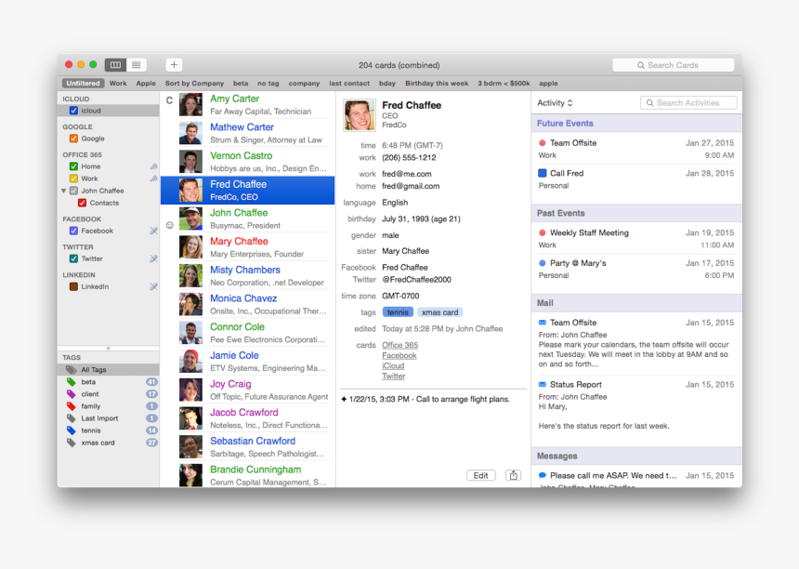Switch to list view layout icon
Image resolution: width=799 pixels, height=569 pixels.
(136, 65)
